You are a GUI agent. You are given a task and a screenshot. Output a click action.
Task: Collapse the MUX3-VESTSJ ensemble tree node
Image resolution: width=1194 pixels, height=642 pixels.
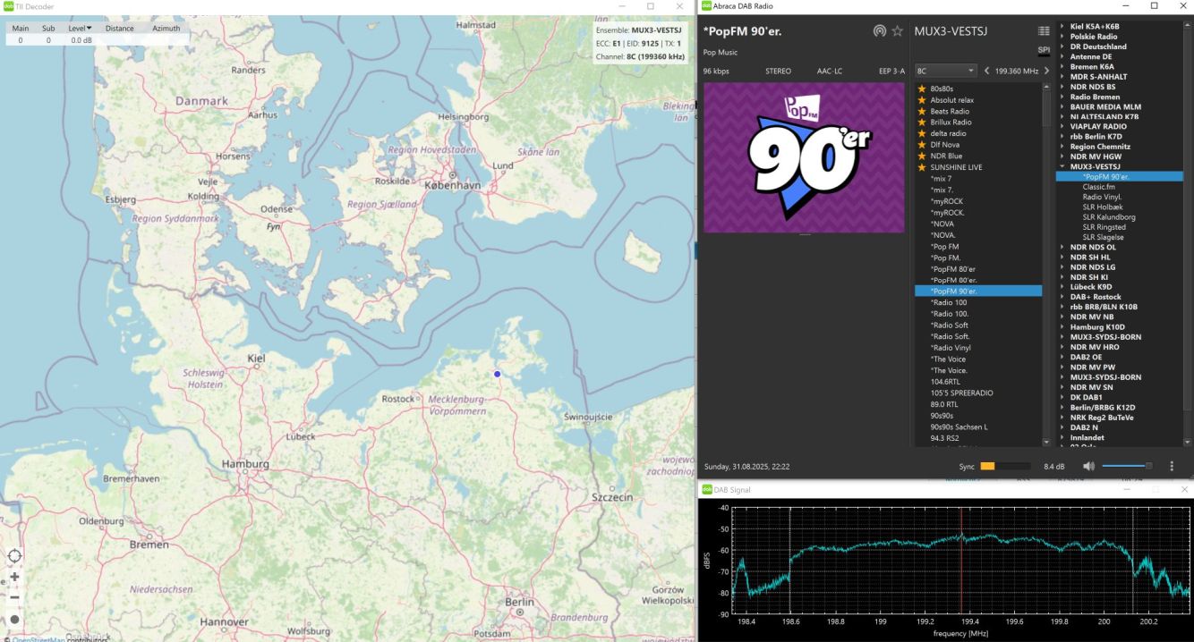pyautogui.click(x=1062, y=166)
